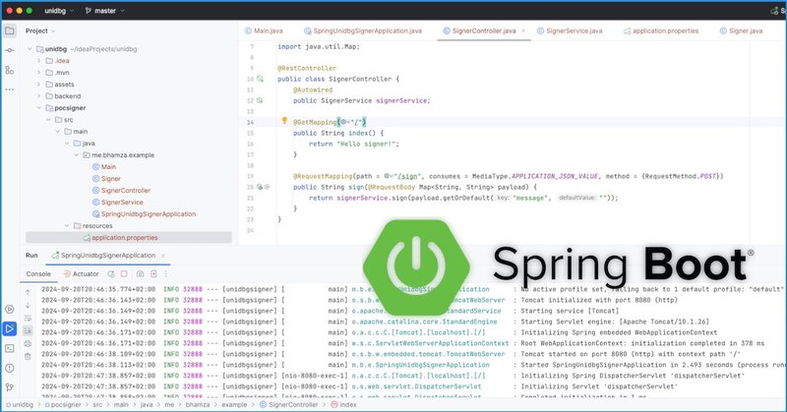Open the Structure tool window icon
Image resolution: width=787 pixels, height=412 pixels.
[x=10, y=70]
